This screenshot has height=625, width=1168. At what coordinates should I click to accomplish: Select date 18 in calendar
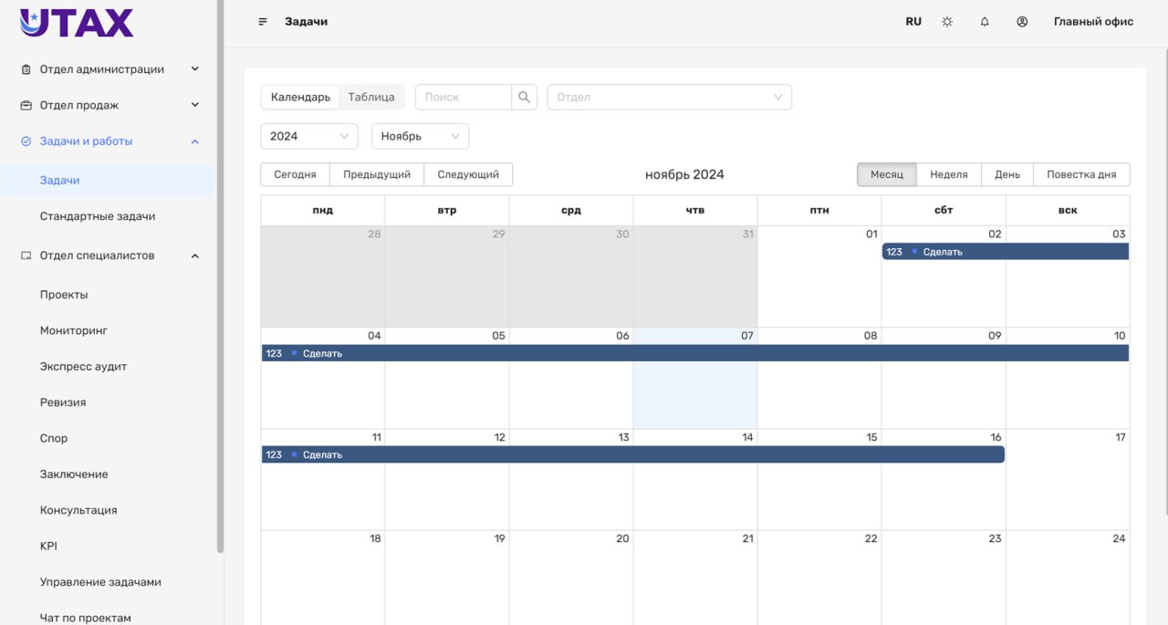(x=375, y=539)
